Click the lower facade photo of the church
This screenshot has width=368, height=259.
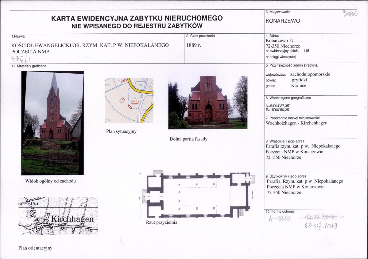tap(208, 102)
